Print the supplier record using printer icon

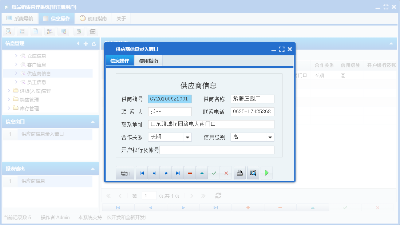pyautogui.click(x=239, y=173)
